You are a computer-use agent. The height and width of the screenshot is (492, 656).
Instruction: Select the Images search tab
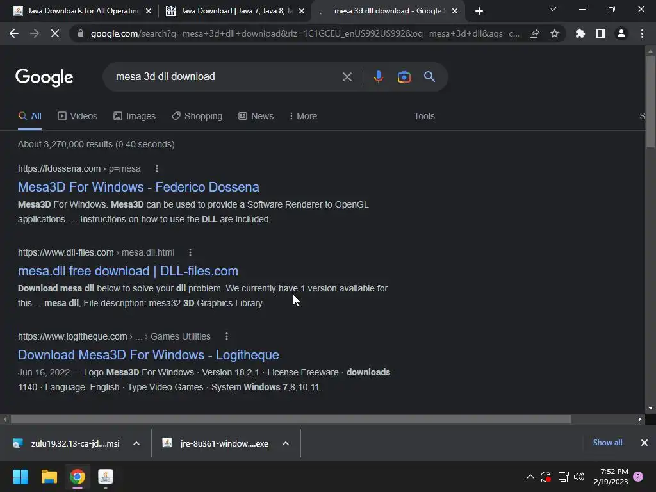(135, 117)
